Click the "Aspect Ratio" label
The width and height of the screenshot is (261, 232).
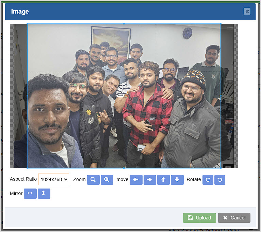23,179
